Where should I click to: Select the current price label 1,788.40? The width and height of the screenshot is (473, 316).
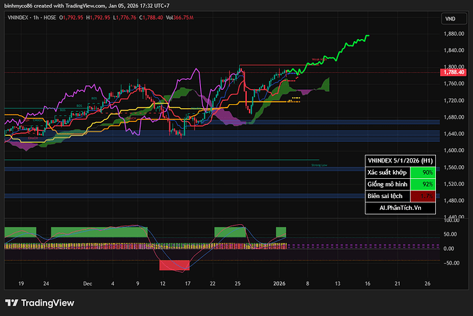tap(454, 72)
